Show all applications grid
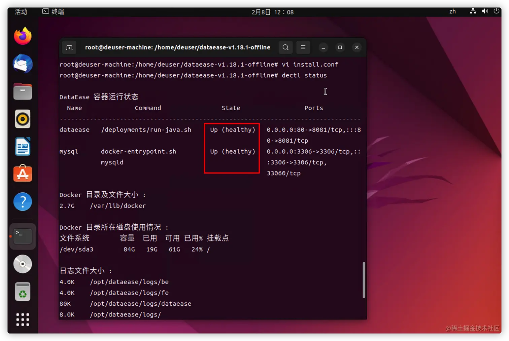The height and width of the screenshot is (341, 509). coord(22,319)
